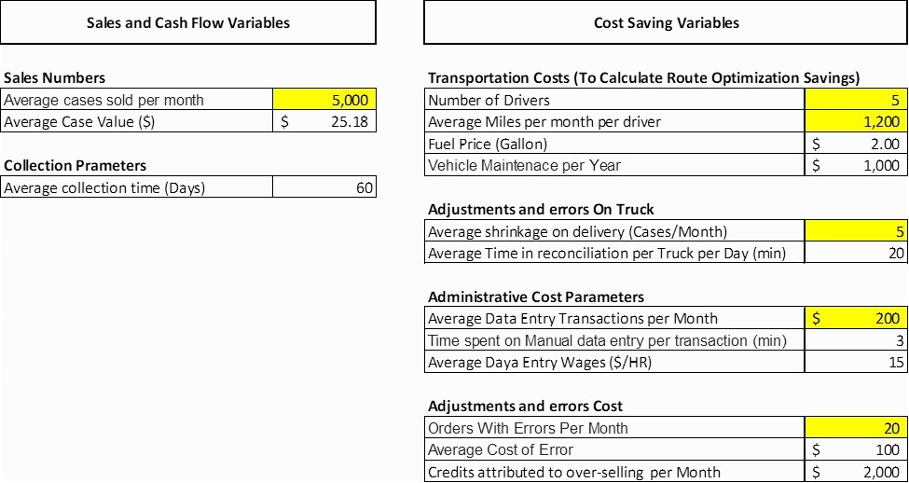Screen dimensions: 909x483
Task: Select the Sales and Cash Flow Variables header
Action: (188, 22)
